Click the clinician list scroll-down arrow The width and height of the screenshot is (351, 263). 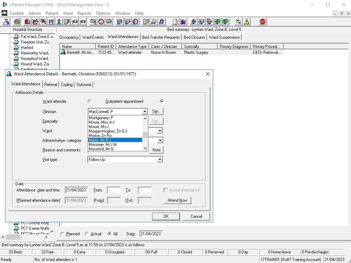pos(145,148)
